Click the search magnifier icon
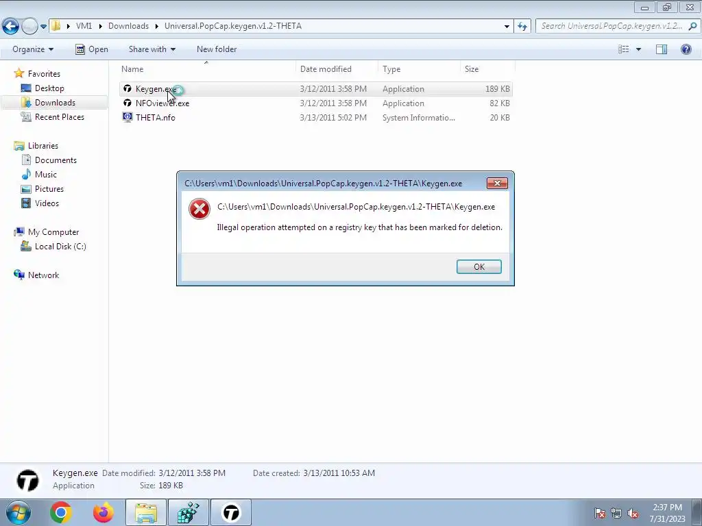The height and width of the screenshot is (526, 702). pos(692,26)
